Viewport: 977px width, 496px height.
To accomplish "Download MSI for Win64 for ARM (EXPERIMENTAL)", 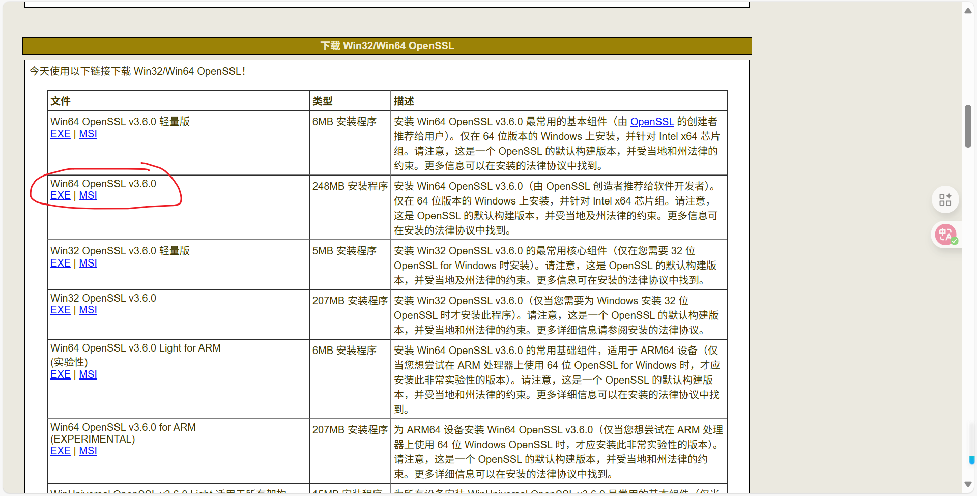I will pyautogui.click(x=88, y=451).
